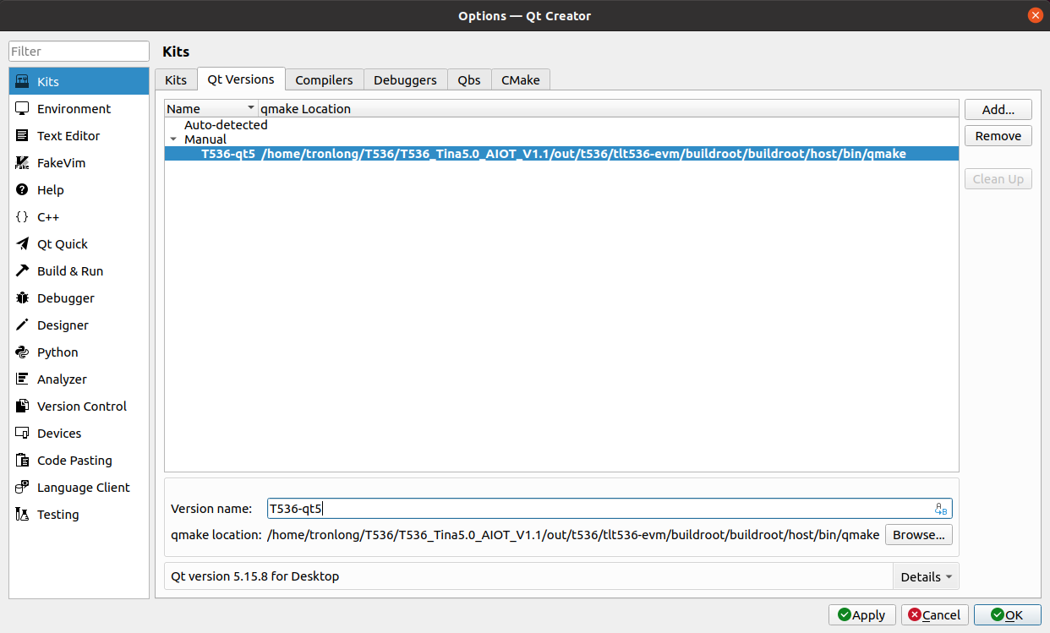Click the OK button
1050x633 pixels.
(x=1007, y=615)
